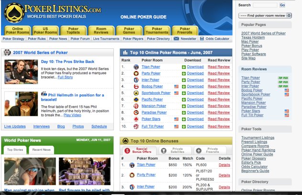Open Details for Titan Poker bonus
Image resolution: width=302 pixels, height=195 pixels.
pyautogui.click(x=224, y=165)
